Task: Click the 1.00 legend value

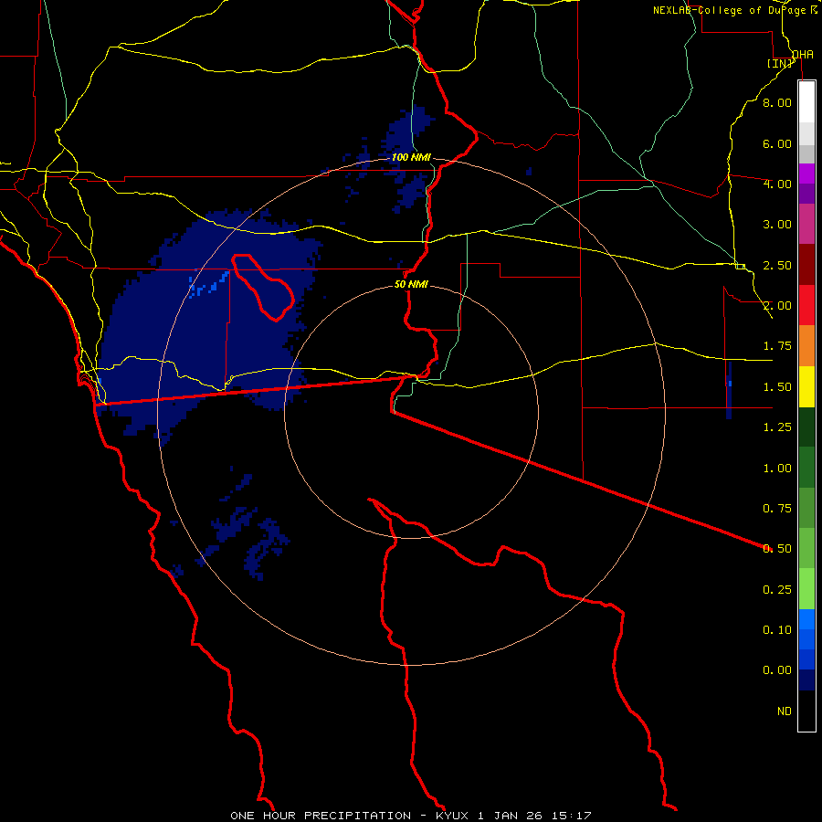Action: [777, 469]
